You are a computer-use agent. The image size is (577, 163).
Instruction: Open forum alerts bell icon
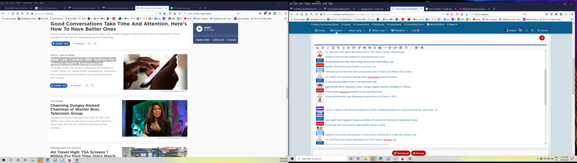click(527, 30)
